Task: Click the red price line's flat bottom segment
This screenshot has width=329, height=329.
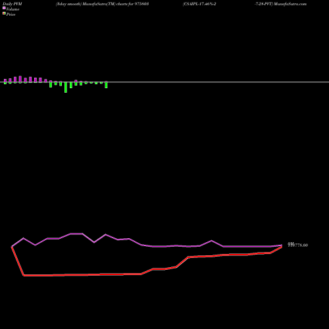Action: tap(82, 275)
